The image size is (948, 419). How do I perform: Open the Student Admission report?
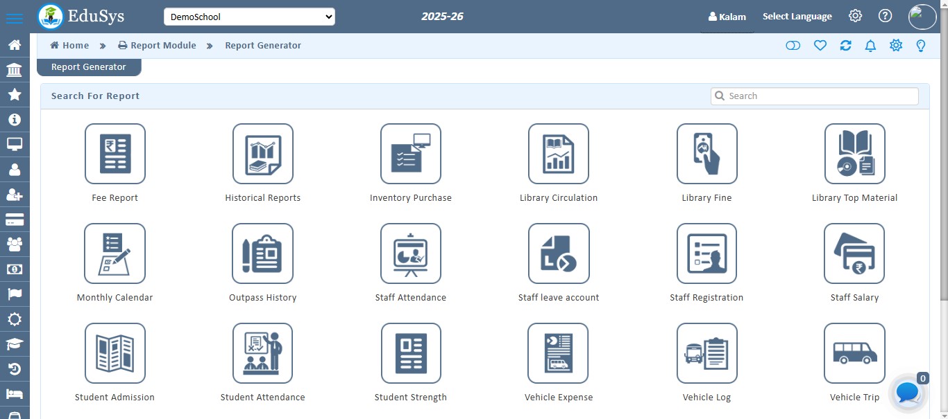pyautogui.click(x=115, y=353)
